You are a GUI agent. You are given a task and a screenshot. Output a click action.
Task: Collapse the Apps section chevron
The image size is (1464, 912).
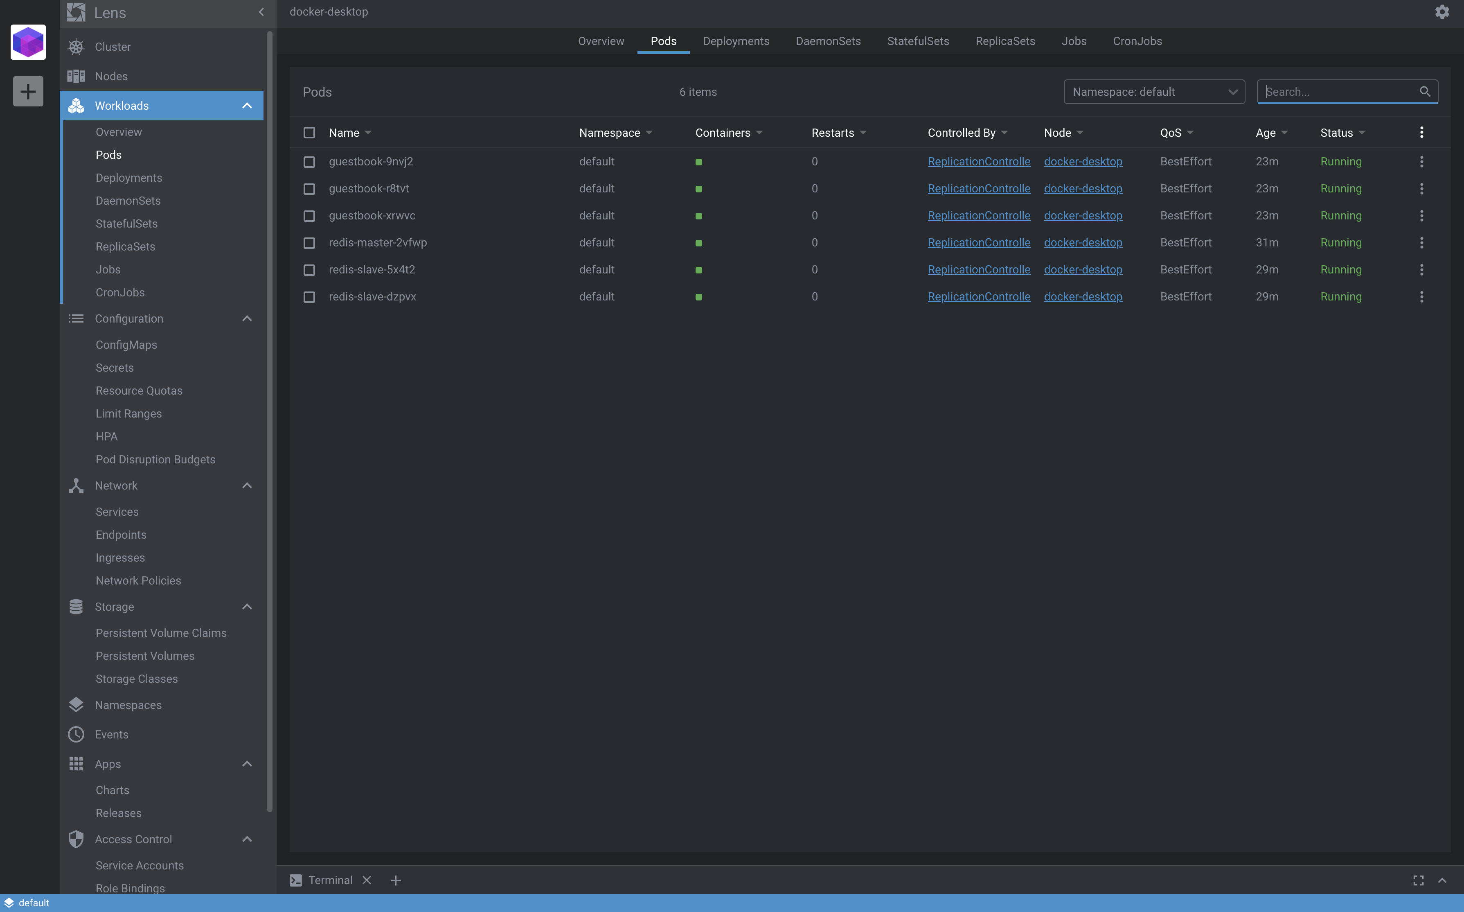[x=247, y=764]
